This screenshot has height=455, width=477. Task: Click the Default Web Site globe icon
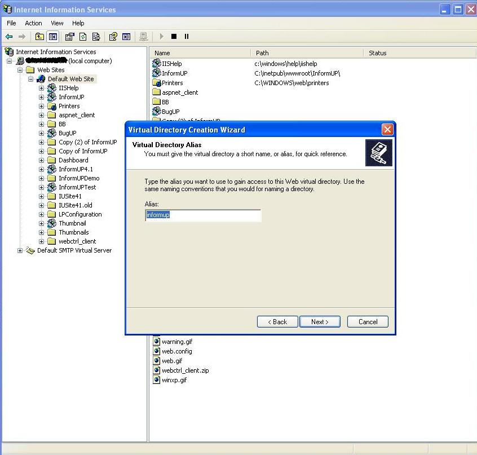(x=41, y=79)
